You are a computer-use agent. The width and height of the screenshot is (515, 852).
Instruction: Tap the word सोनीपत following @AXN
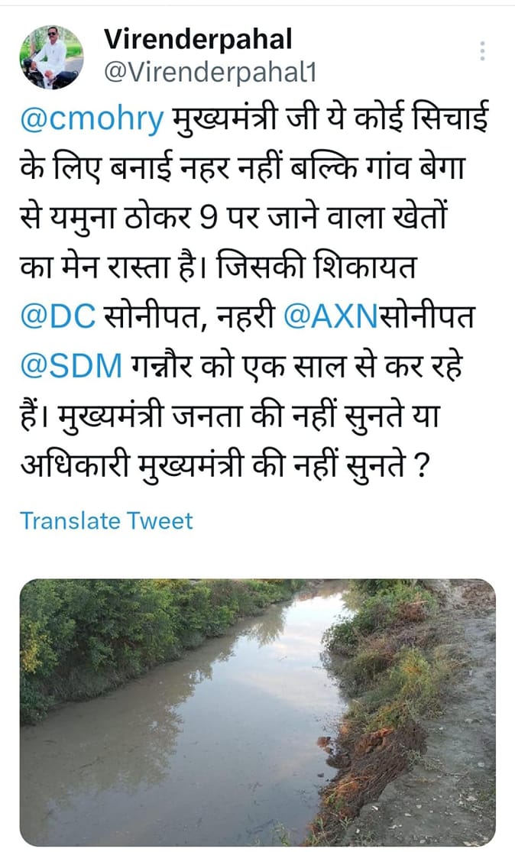[x=426, y=316]
